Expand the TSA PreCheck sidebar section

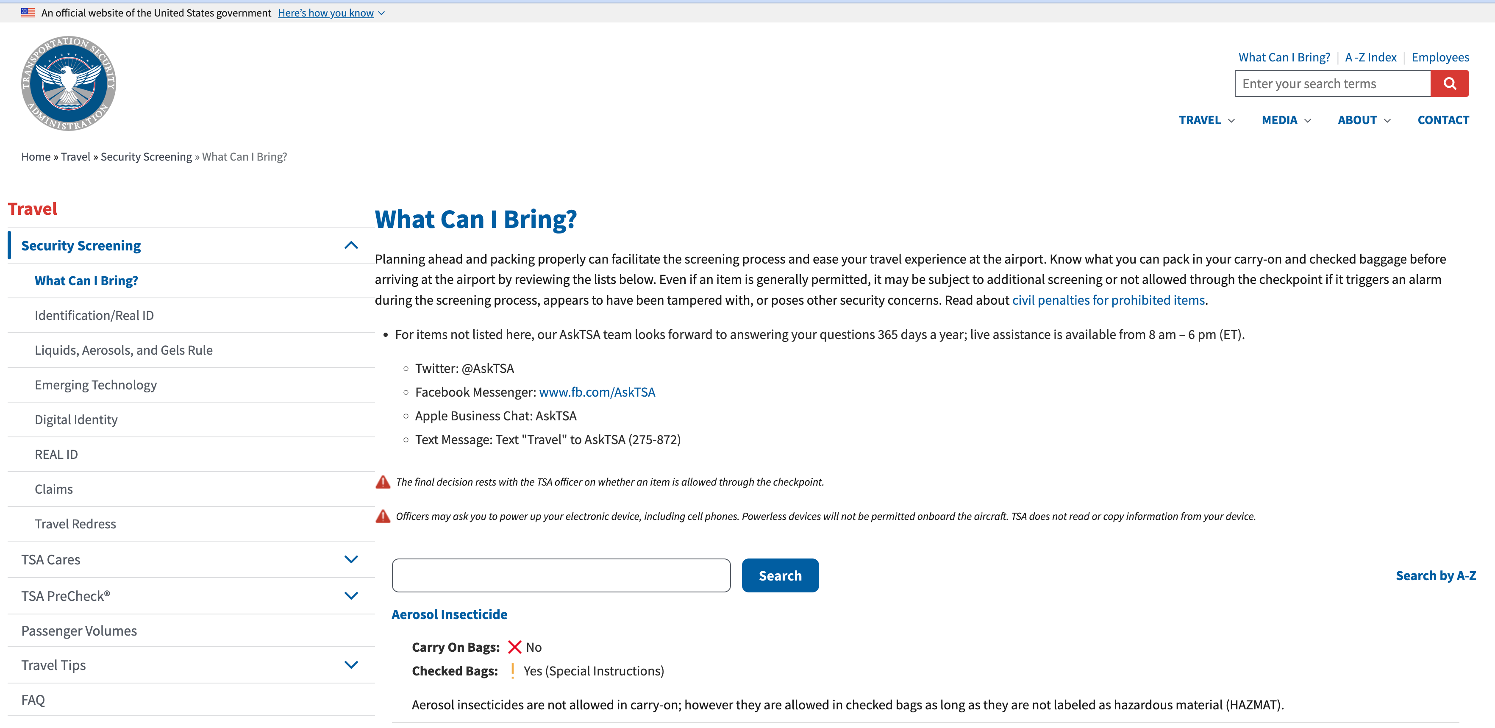coord(351,596)
